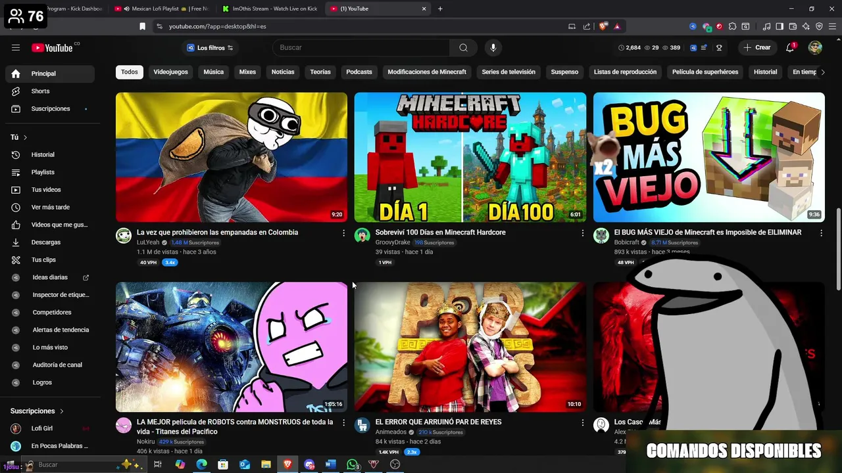Expand the Suscripciones section header
The height and width of the screenshot is (473, 842).
37,411
